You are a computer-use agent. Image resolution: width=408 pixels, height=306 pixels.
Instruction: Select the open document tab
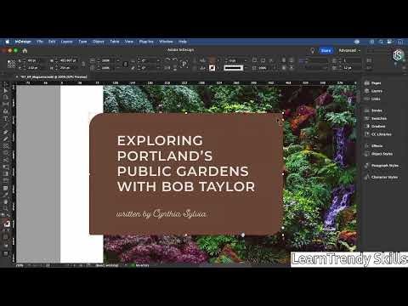53,76
